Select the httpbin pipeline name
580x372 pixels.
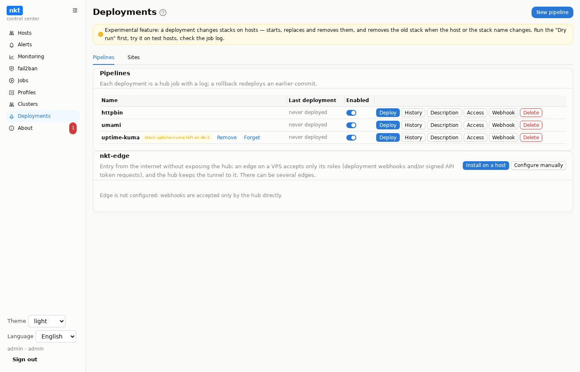112,113
